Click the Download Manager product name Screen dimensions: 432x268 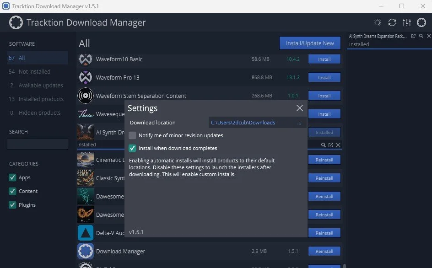point(120,251)
